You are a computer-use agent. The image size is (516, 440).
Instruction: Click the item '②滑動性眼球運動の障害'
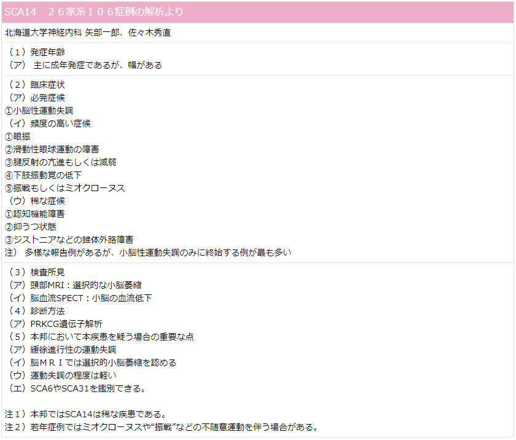(x=52, y=149)
